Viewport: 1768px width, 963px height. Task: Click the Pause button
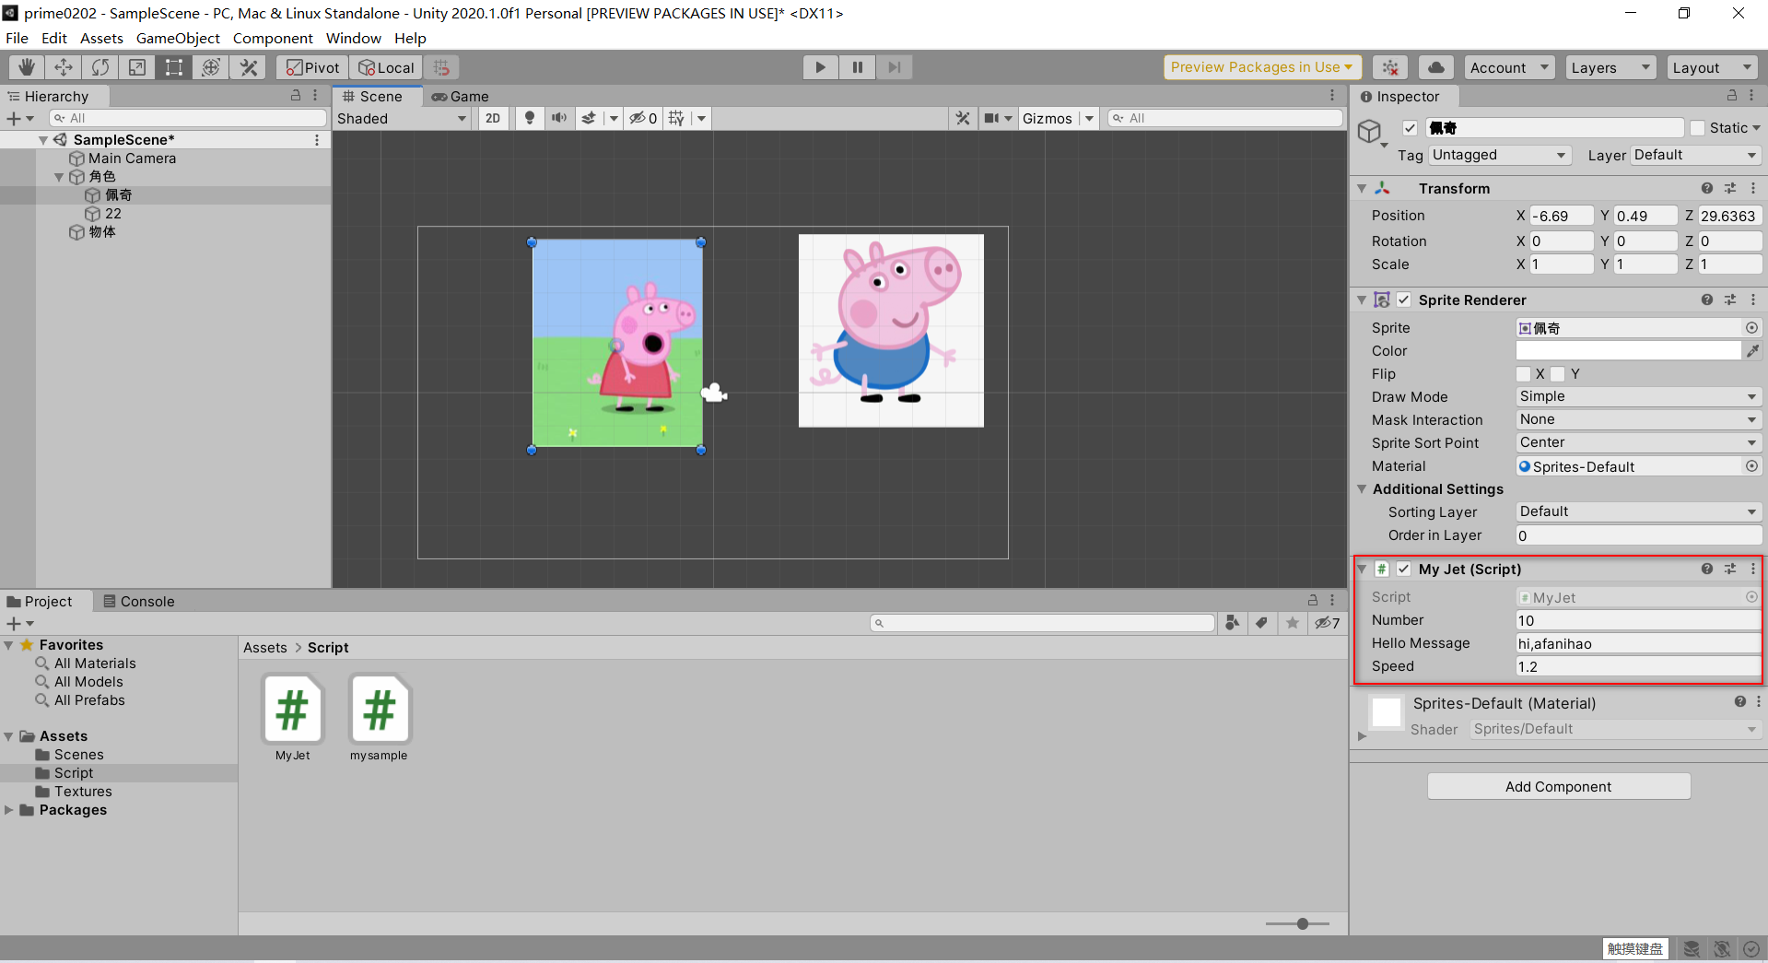pyautogui.click(x=858, y=67)
